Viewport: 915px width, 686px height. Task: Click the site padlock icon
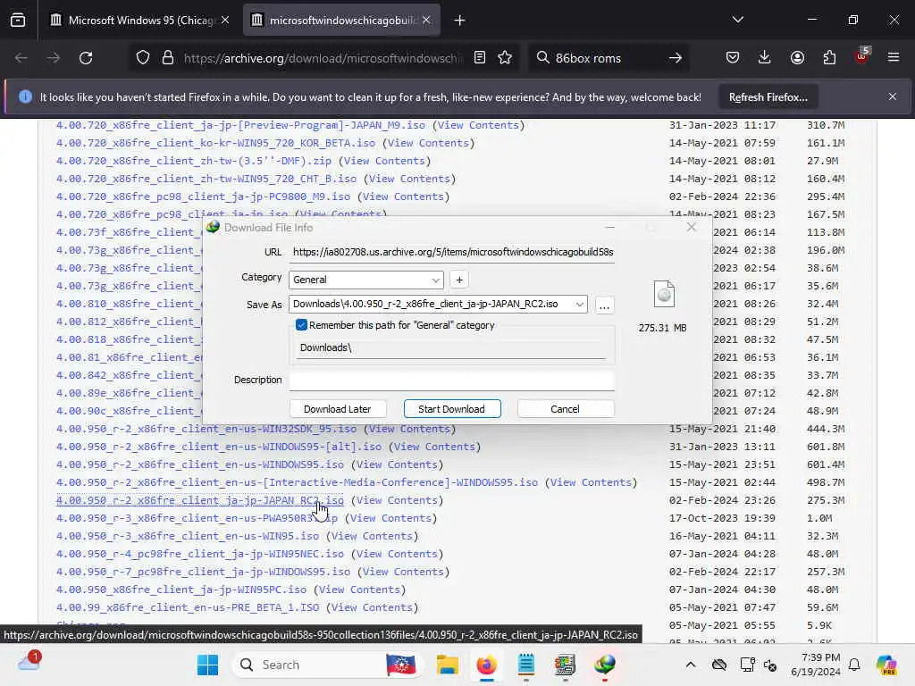pos(168,58)
